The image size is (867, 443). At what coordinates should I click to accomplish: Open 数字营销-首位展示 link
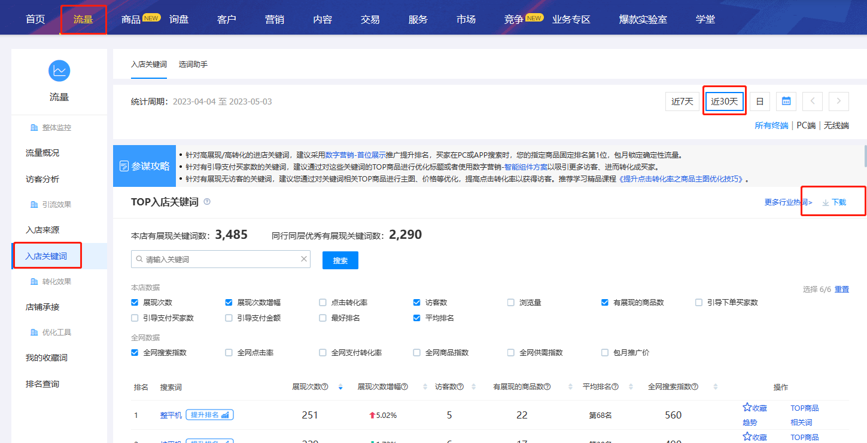[x=357, y=155]
